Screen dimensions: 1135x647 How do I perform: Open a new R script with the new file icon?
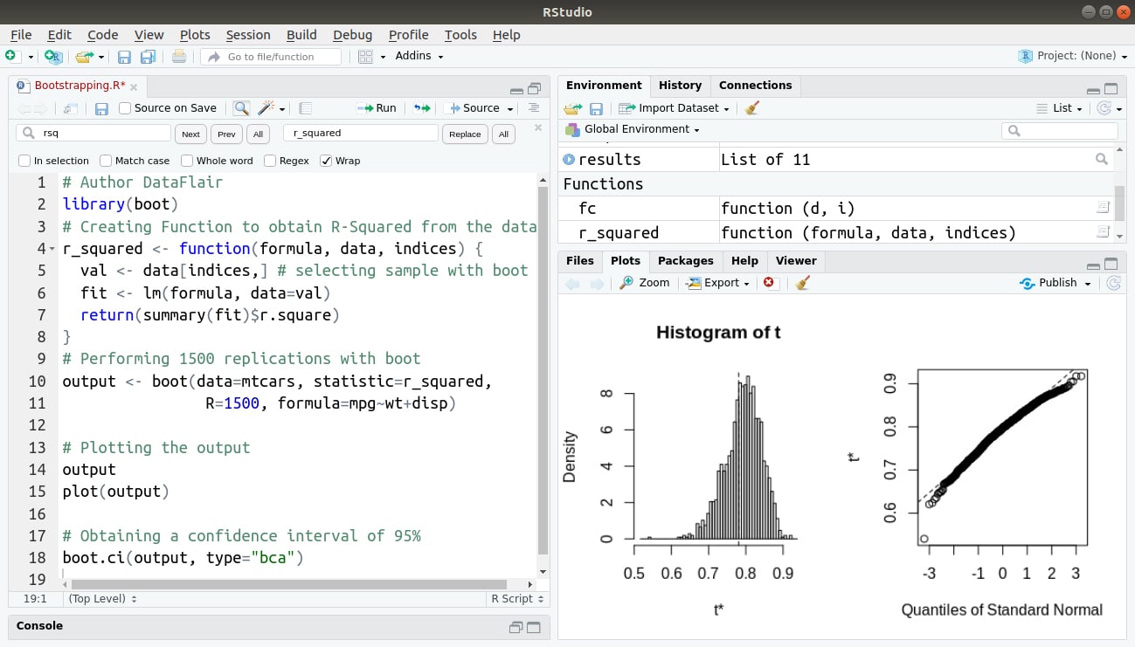coord(10,55)
